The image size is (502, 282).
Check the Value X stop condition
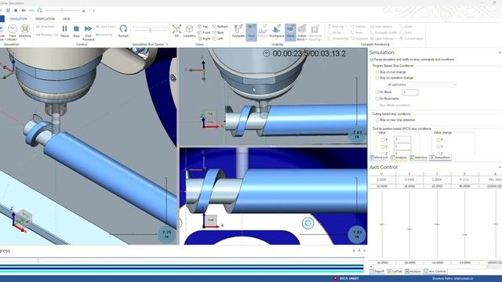pyautogui.click(x=384, y=139)
